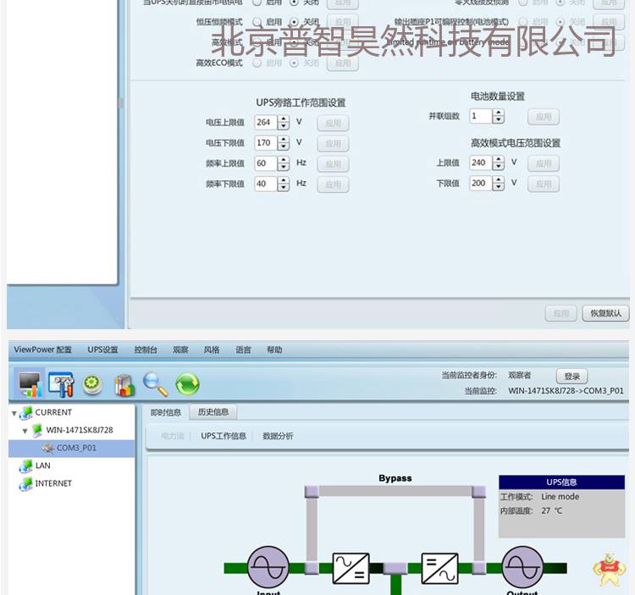The height and width of the screenshot is (595, 635).
Task: Open the UPS设置 menu
Action: [102, 350]
